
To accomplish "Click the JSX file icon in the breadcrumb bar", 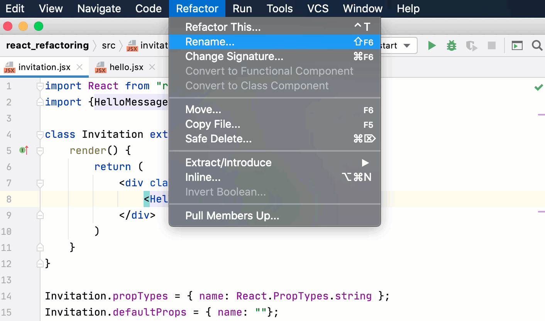I will pos(131,45).
